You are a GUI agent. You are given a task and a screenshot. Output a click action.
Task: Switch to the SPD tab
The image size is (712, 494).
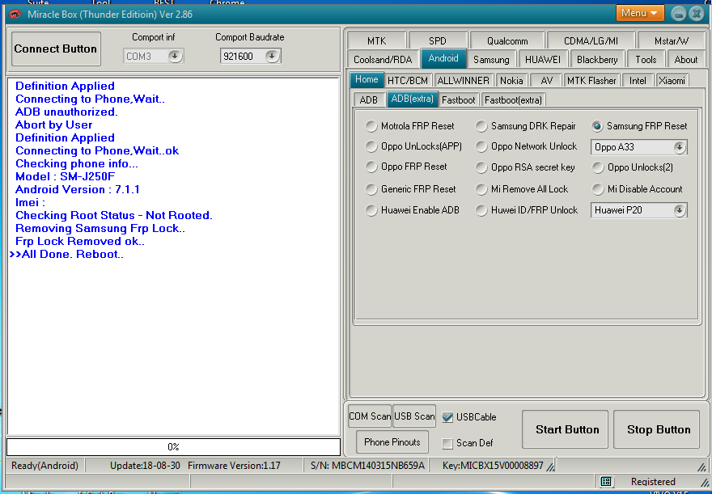[x=437, y=40]
